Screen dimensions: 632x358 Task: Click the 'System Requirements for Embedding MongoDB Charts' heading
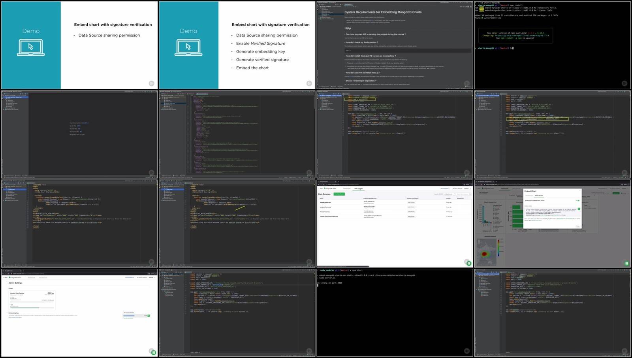[x=383, y=12]
